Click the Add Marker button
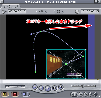Viewport: 101px width, 98px height. click(81, 94)
